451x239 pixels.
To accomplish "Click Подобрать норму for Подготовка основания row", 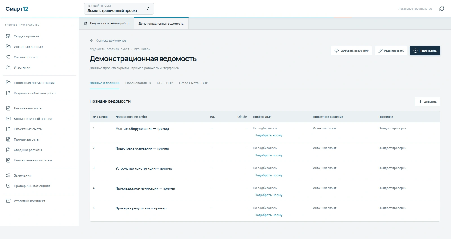I will click(268, 155).
